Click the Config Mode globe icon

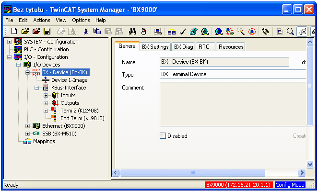coord(219,32)
